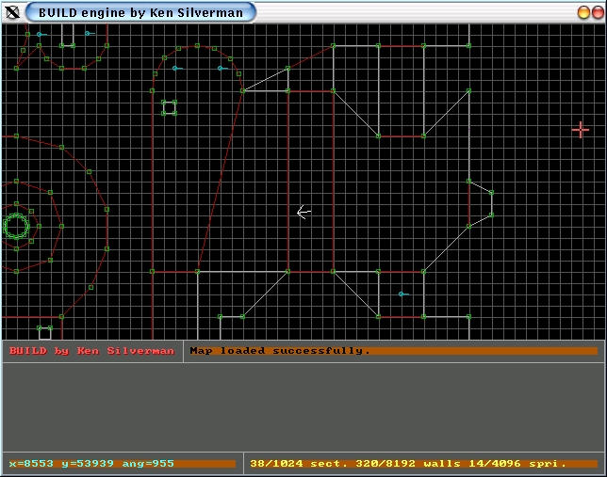Select the green circular ring of vertices

[16, 226]
